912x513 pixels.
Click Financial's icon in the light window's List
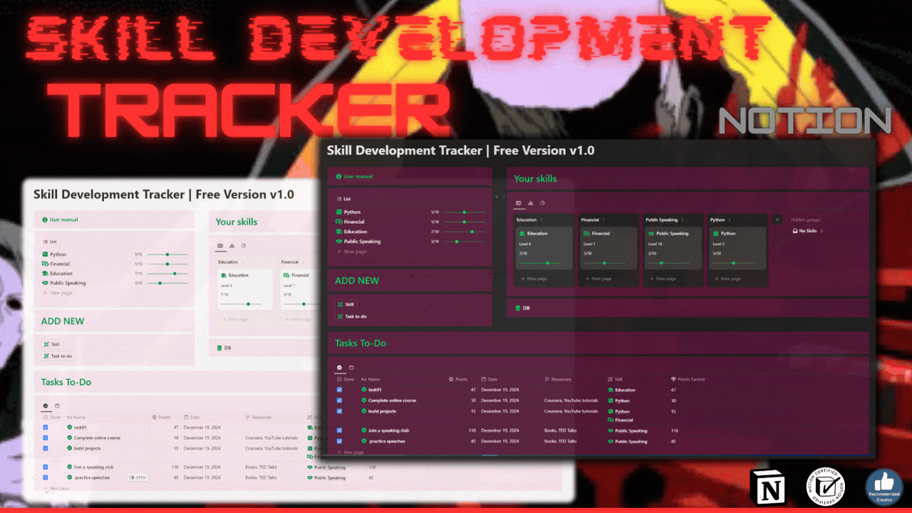pos(45,264)
